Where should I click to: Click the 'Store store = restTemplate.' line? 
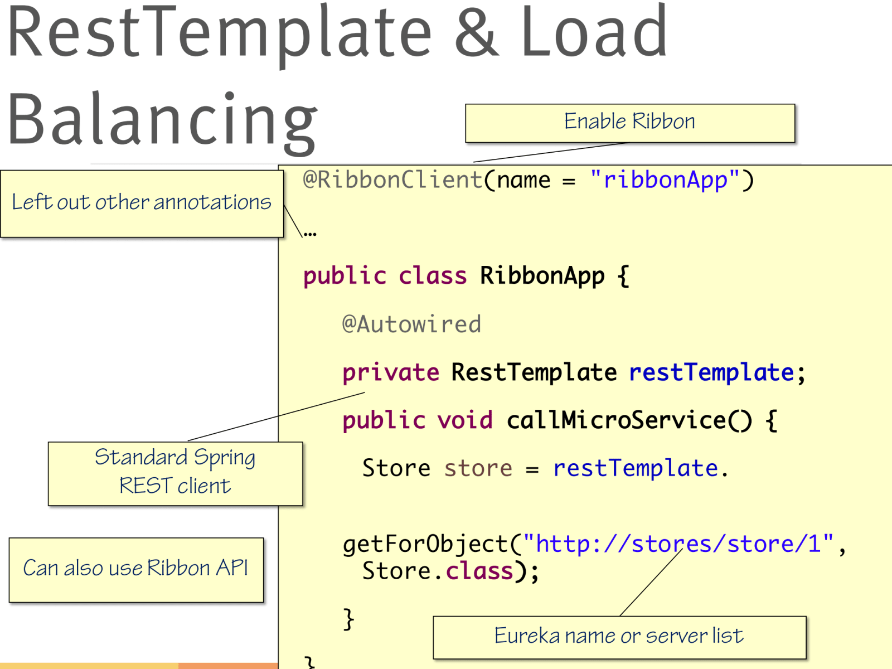point(545,468)
